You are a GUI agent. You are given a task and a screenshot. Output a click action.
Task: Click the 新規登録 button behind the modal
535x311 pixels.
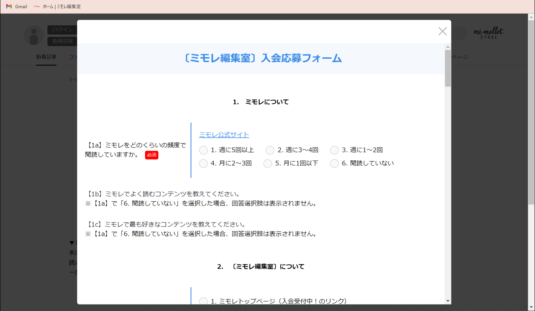(62, 41)
